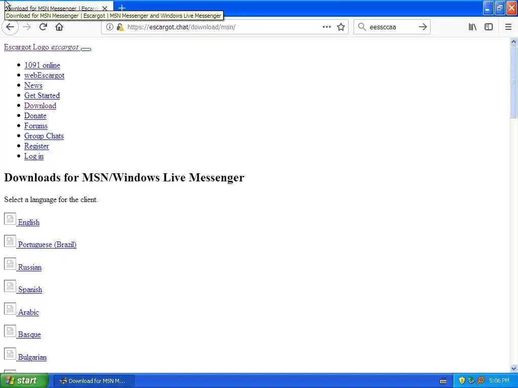518x388 pixels.
Task: Toggle the sidebar view icon
Action: coord(489,27)
